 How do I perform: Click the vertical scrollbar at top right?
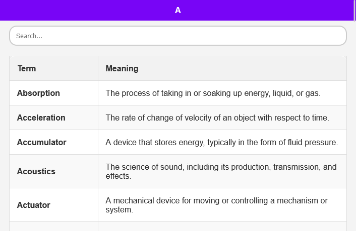[355, 10]
